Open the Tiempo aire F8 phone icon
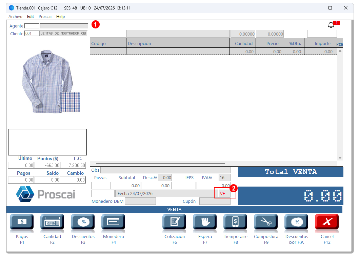This screenshot has height=257, width=359. tap(235, 221)
